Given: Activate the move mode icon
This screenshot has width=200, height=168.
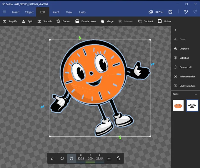Looking at the screenshot, I should pyautogui.click(x=53, y=158).
